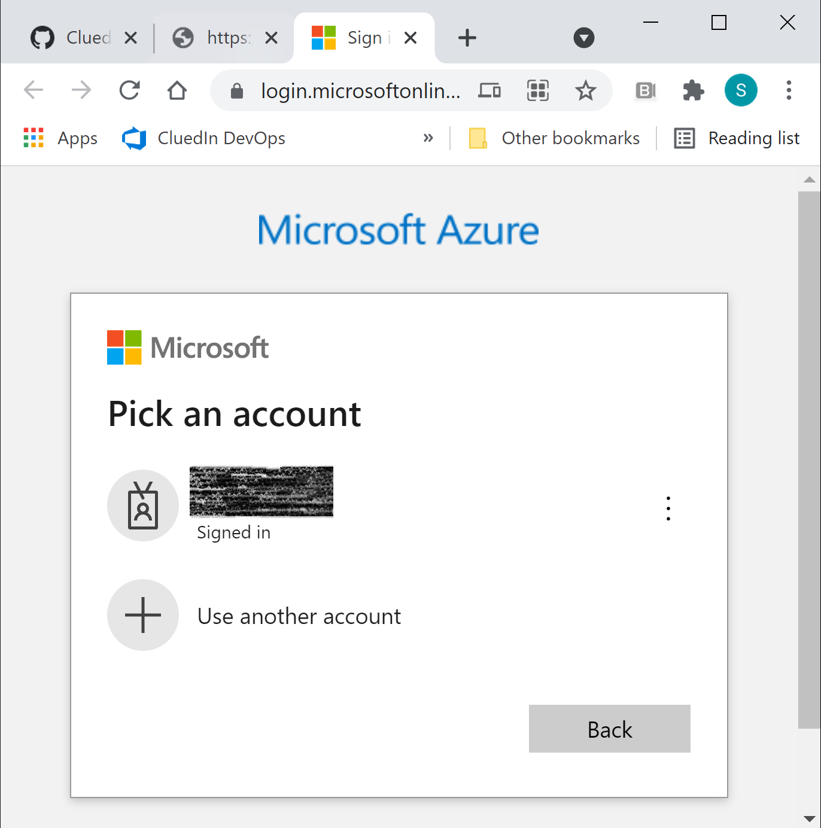Viewport: 821px width, 828px height.
Task: Open the Chrome profile S avatar
Action: coord(741,90)
